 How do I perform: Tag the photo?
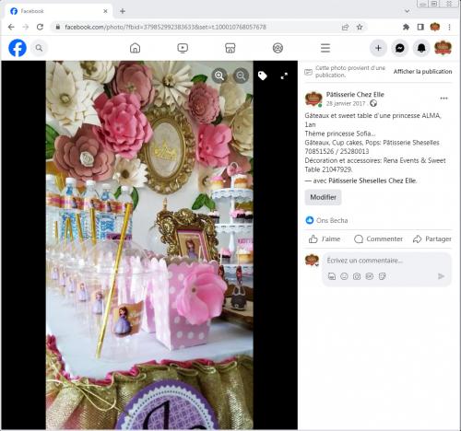pos(263,76)
